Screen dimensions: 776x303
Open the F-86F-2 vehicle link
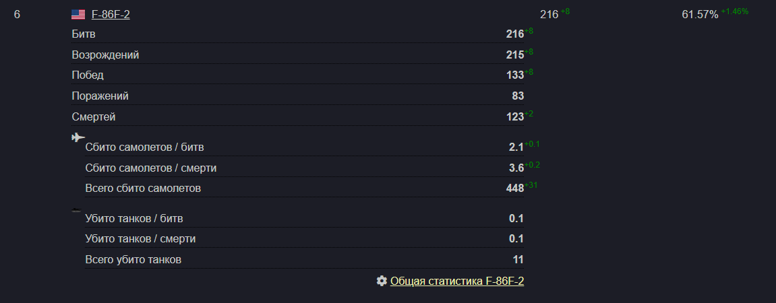pyautogui.click(x=111, y=15)
